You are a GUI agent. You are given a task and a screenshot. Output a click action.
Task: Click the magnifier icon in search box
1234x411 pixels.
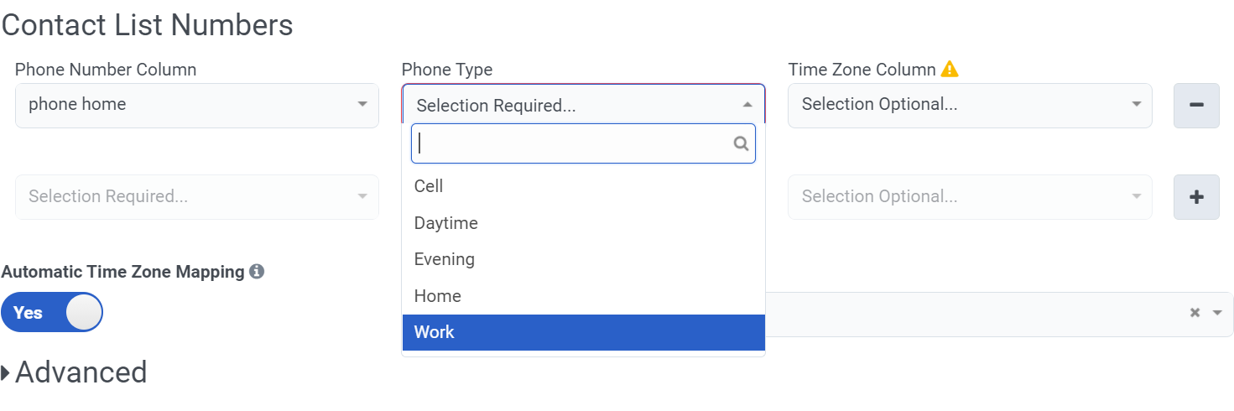pos(741,143)
